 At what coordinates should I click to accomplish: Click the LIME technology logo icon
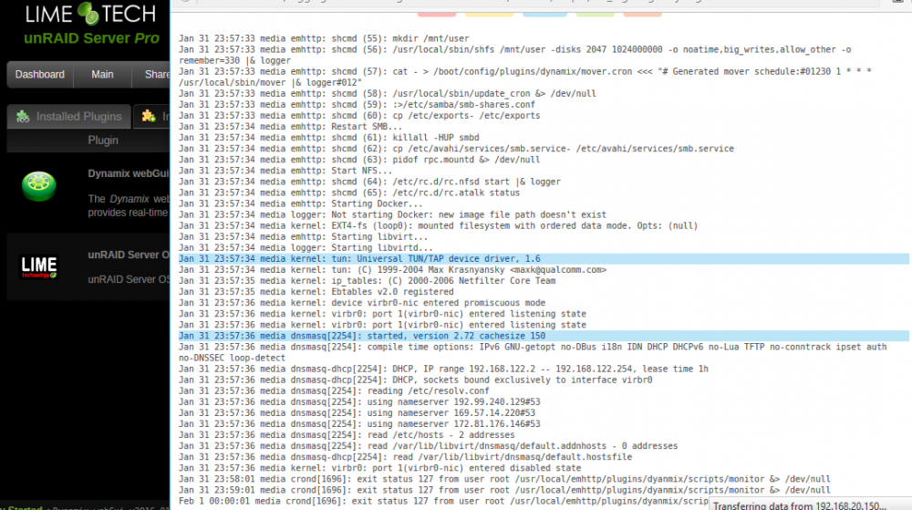point(39,267)
